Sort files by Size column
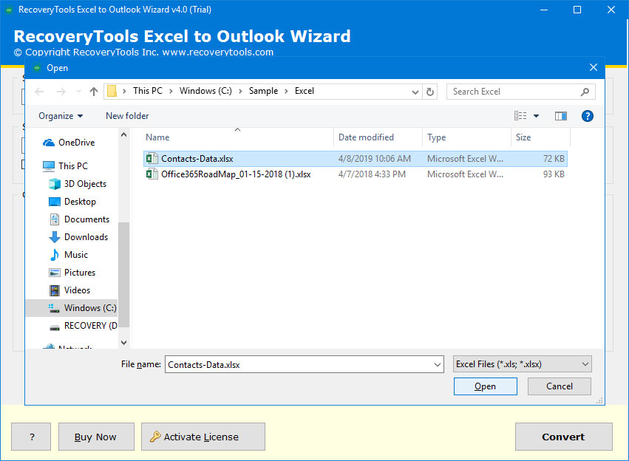The height and width of the screenshot is (461, 629). [x=540, y=137]
